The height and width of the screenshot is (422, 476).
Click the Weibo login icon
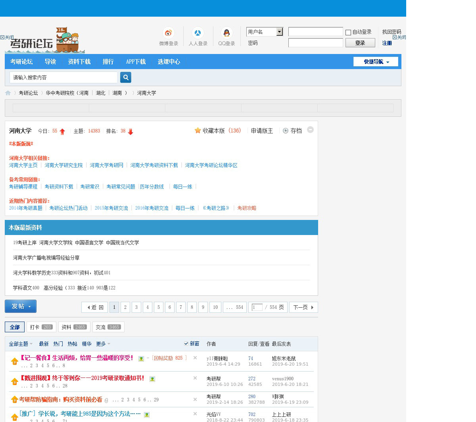169,33
